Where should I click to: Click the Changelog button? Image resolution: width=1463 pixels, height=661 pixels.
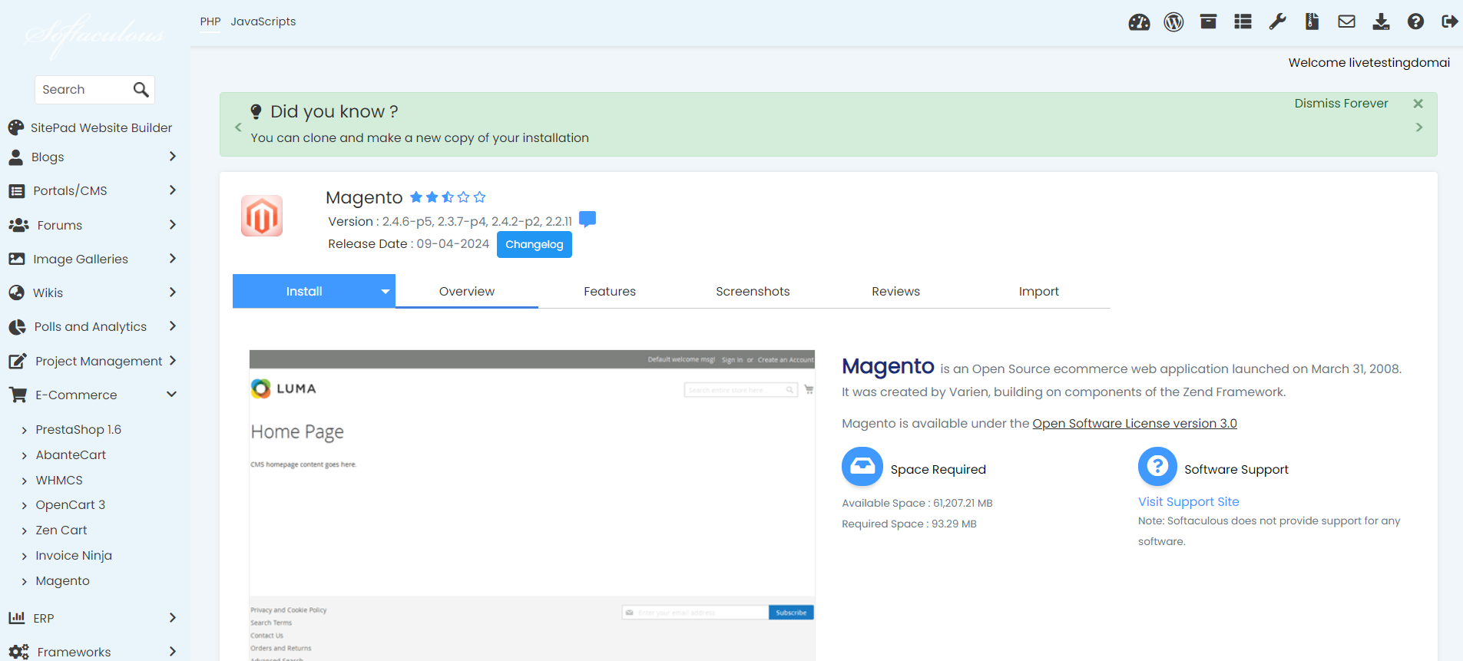click(535, 244)
